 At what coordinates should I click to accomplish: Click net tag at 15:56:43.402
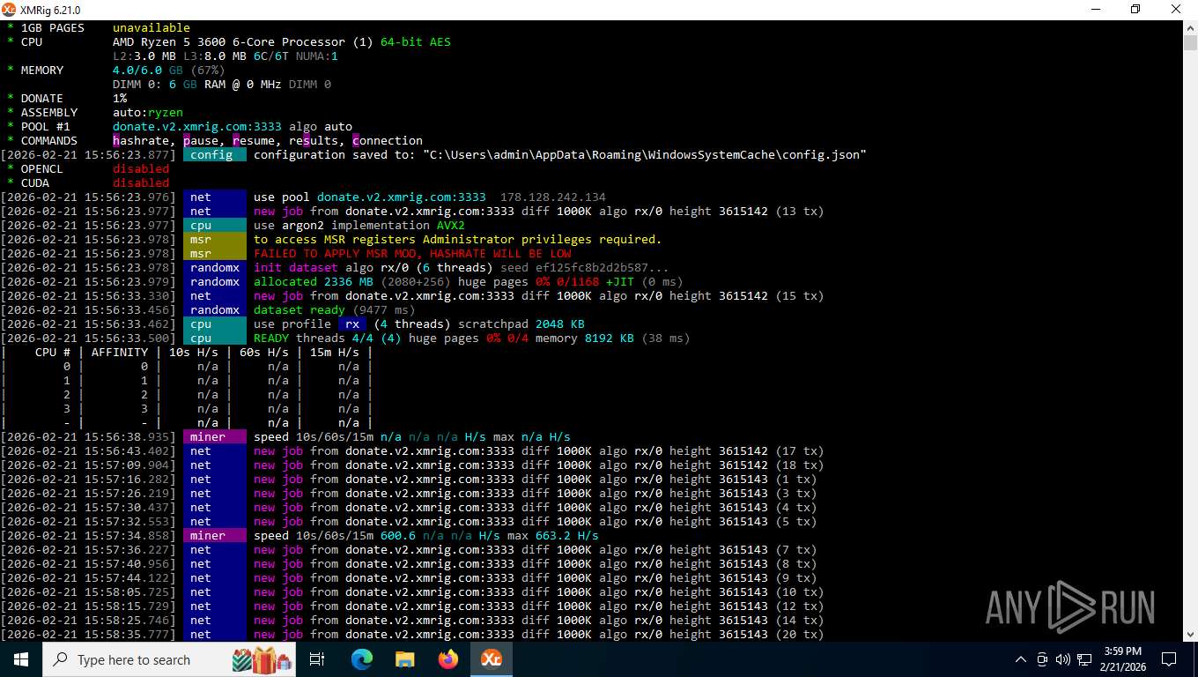[215, 450]
